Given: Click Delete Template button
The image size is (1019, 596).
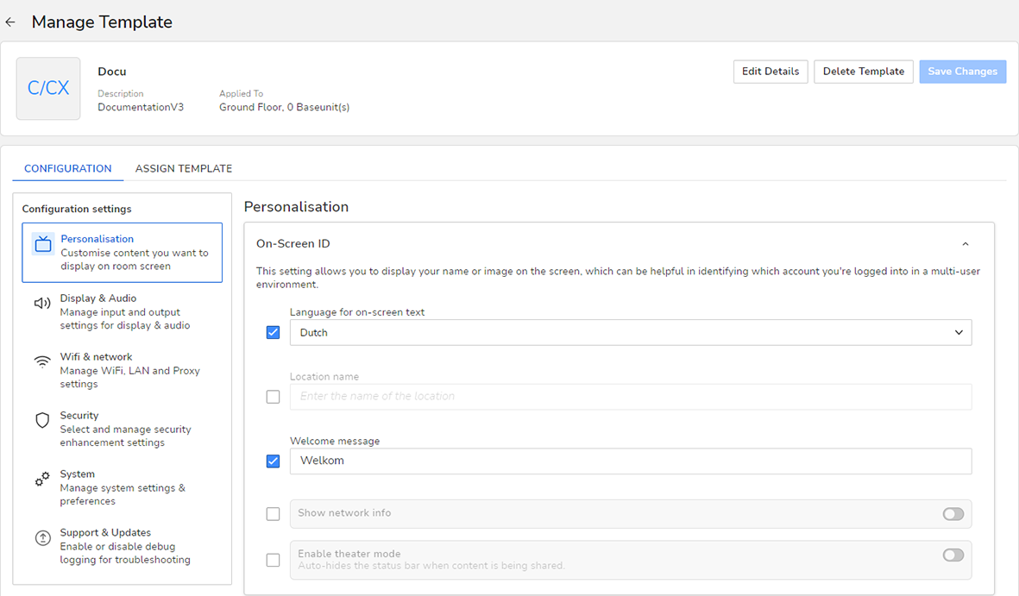Looking at the screenshot, I should (x=863, y=72).
